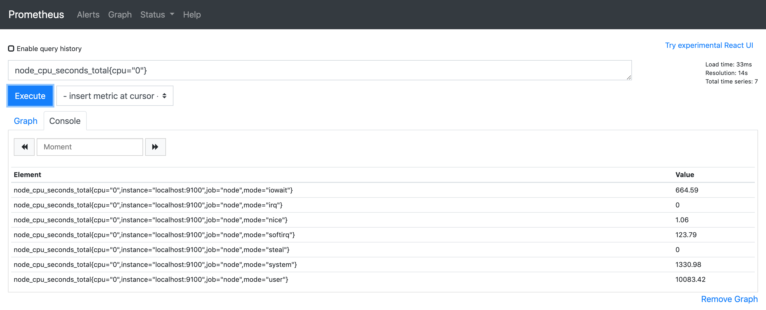Try the experimental React UI link
The height and width of the screenshot is (310, 766).
coord(709,45)
